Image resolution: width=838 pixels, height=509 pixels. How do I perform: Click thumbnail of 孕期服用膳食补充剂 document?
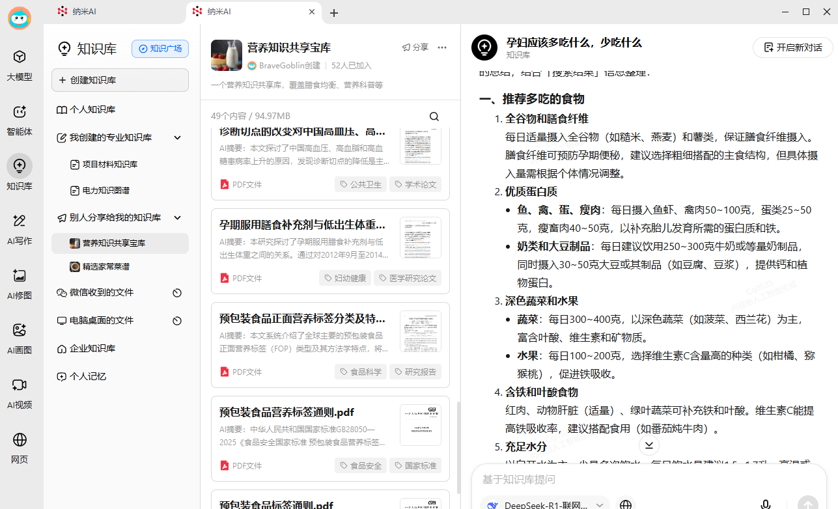(x=421, y=238)
